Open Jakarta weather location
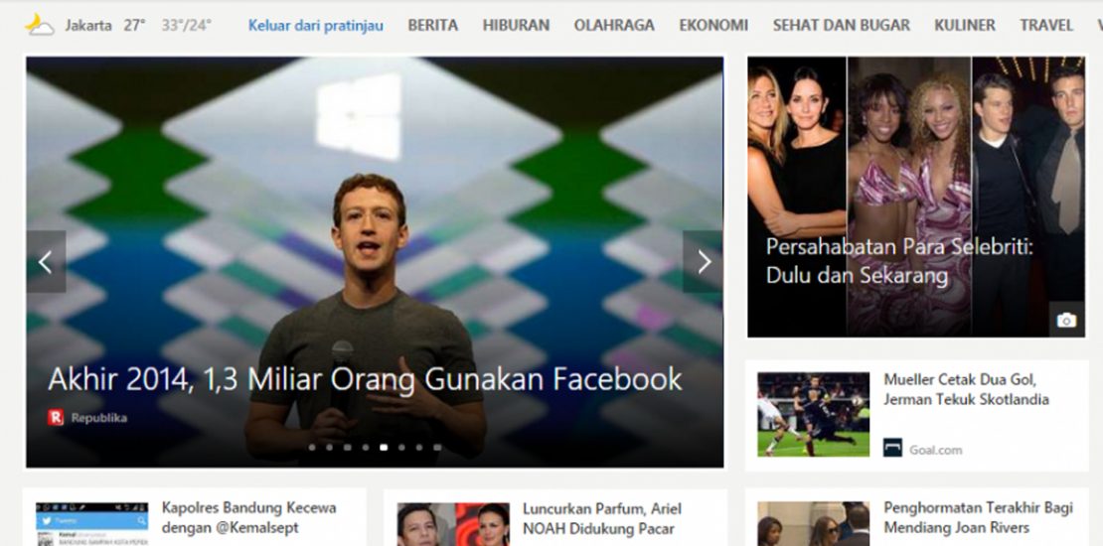The height and width of the screenshot is (546, 1103). [x=87, y=25]
